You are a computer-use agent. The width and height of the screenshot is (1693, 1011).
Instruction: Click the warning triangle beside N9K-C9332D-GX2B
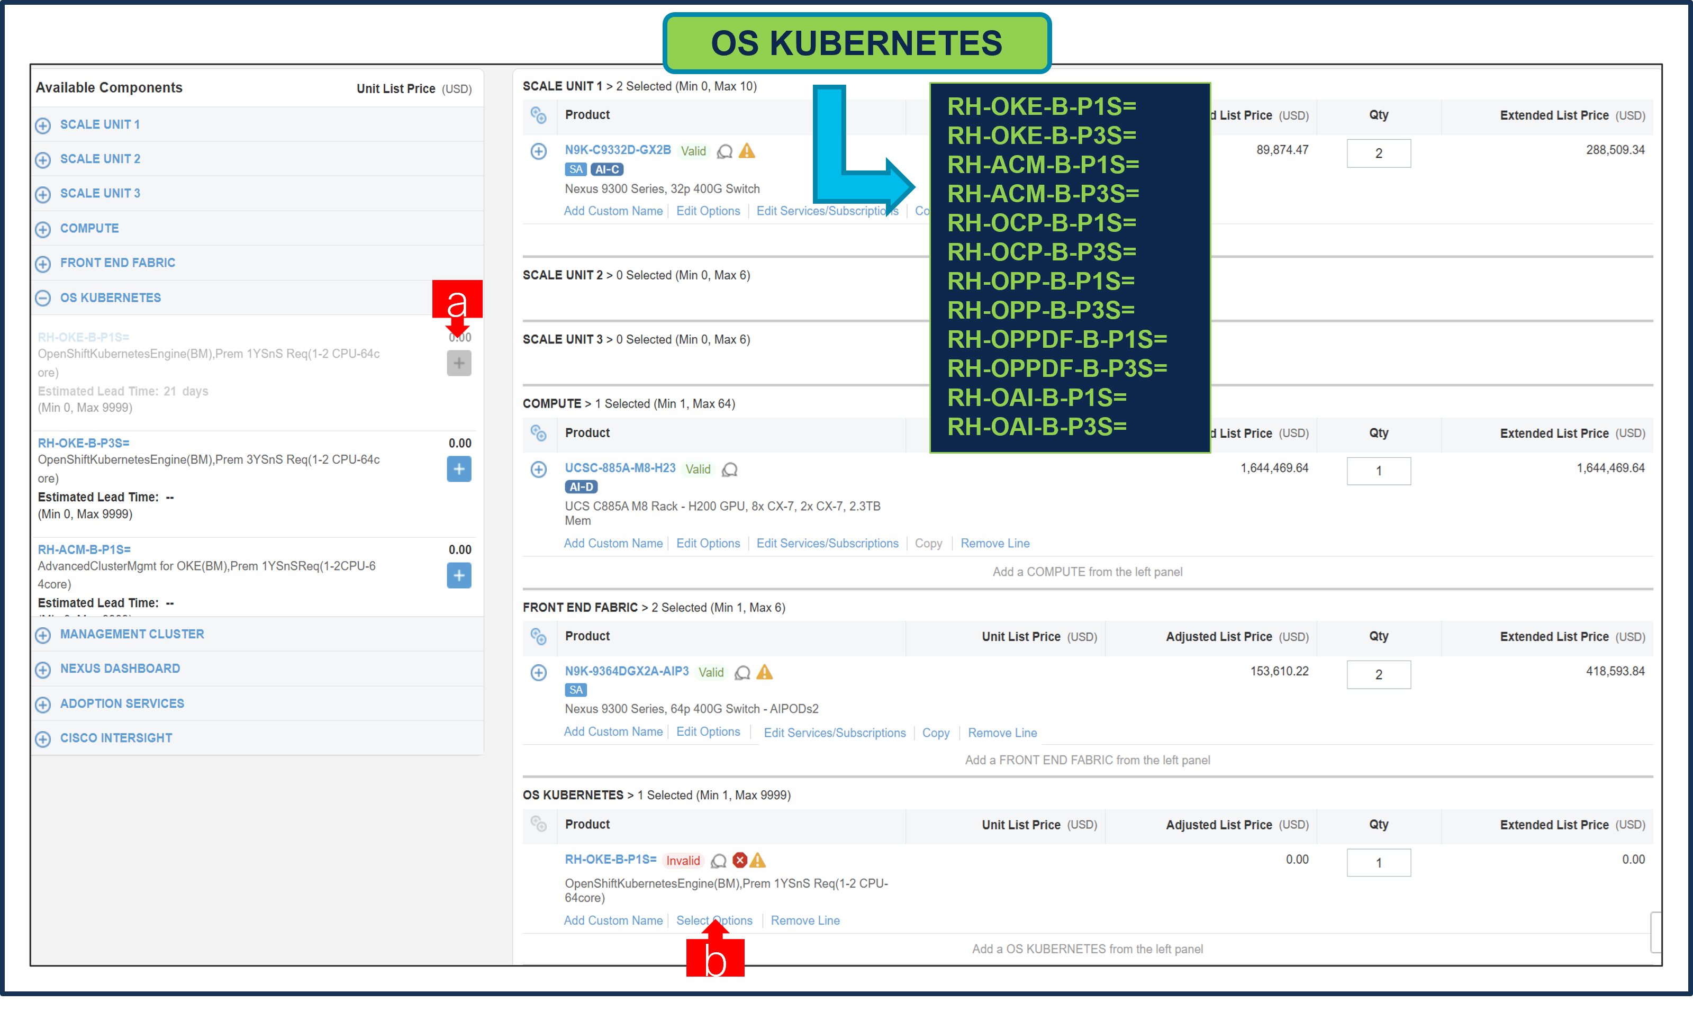(x=746, y=151)
